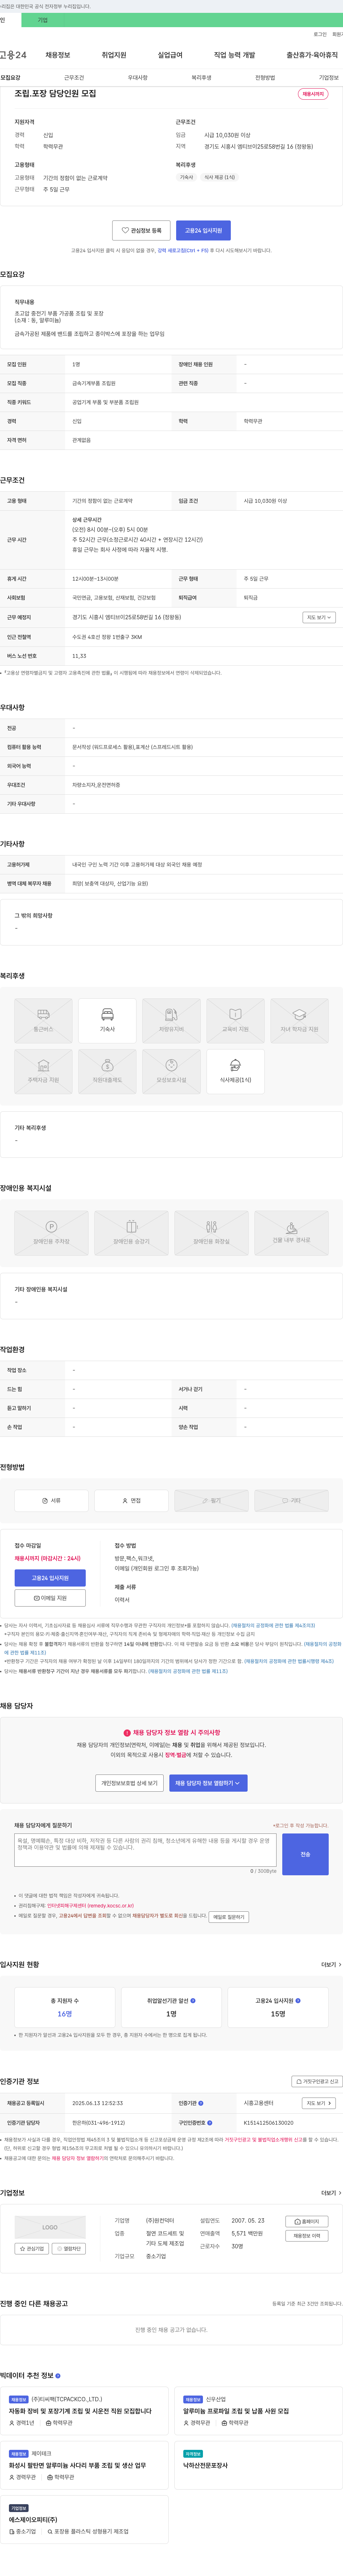Screen dimensions: 343x2576
Task: Select the 기업 tab in the green bar
Action: [42, 20]
